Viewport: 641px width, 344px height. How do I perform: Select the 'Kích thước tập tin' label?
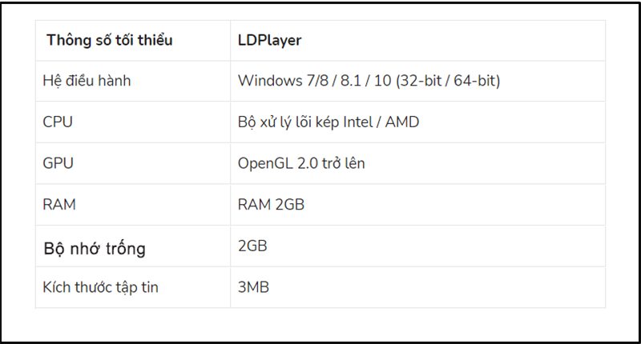point(100,287)
